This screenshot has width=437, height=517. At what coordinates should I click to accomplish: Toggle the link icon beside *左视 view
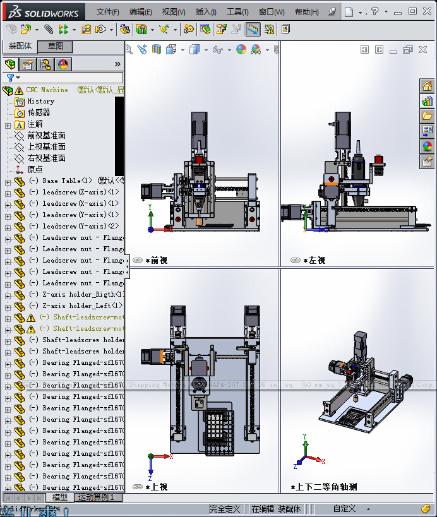coord(295,260)
